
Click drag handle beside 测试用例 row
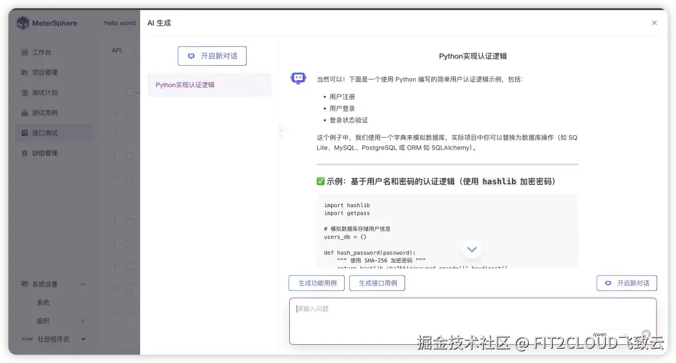coord(115,112)
